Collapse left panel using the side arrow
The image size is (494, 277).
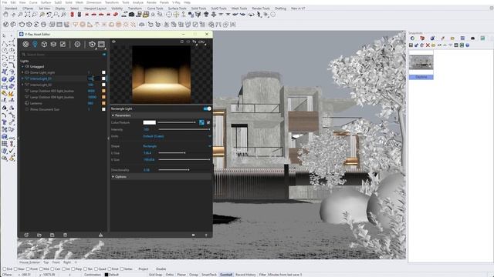tap(19, 138)
